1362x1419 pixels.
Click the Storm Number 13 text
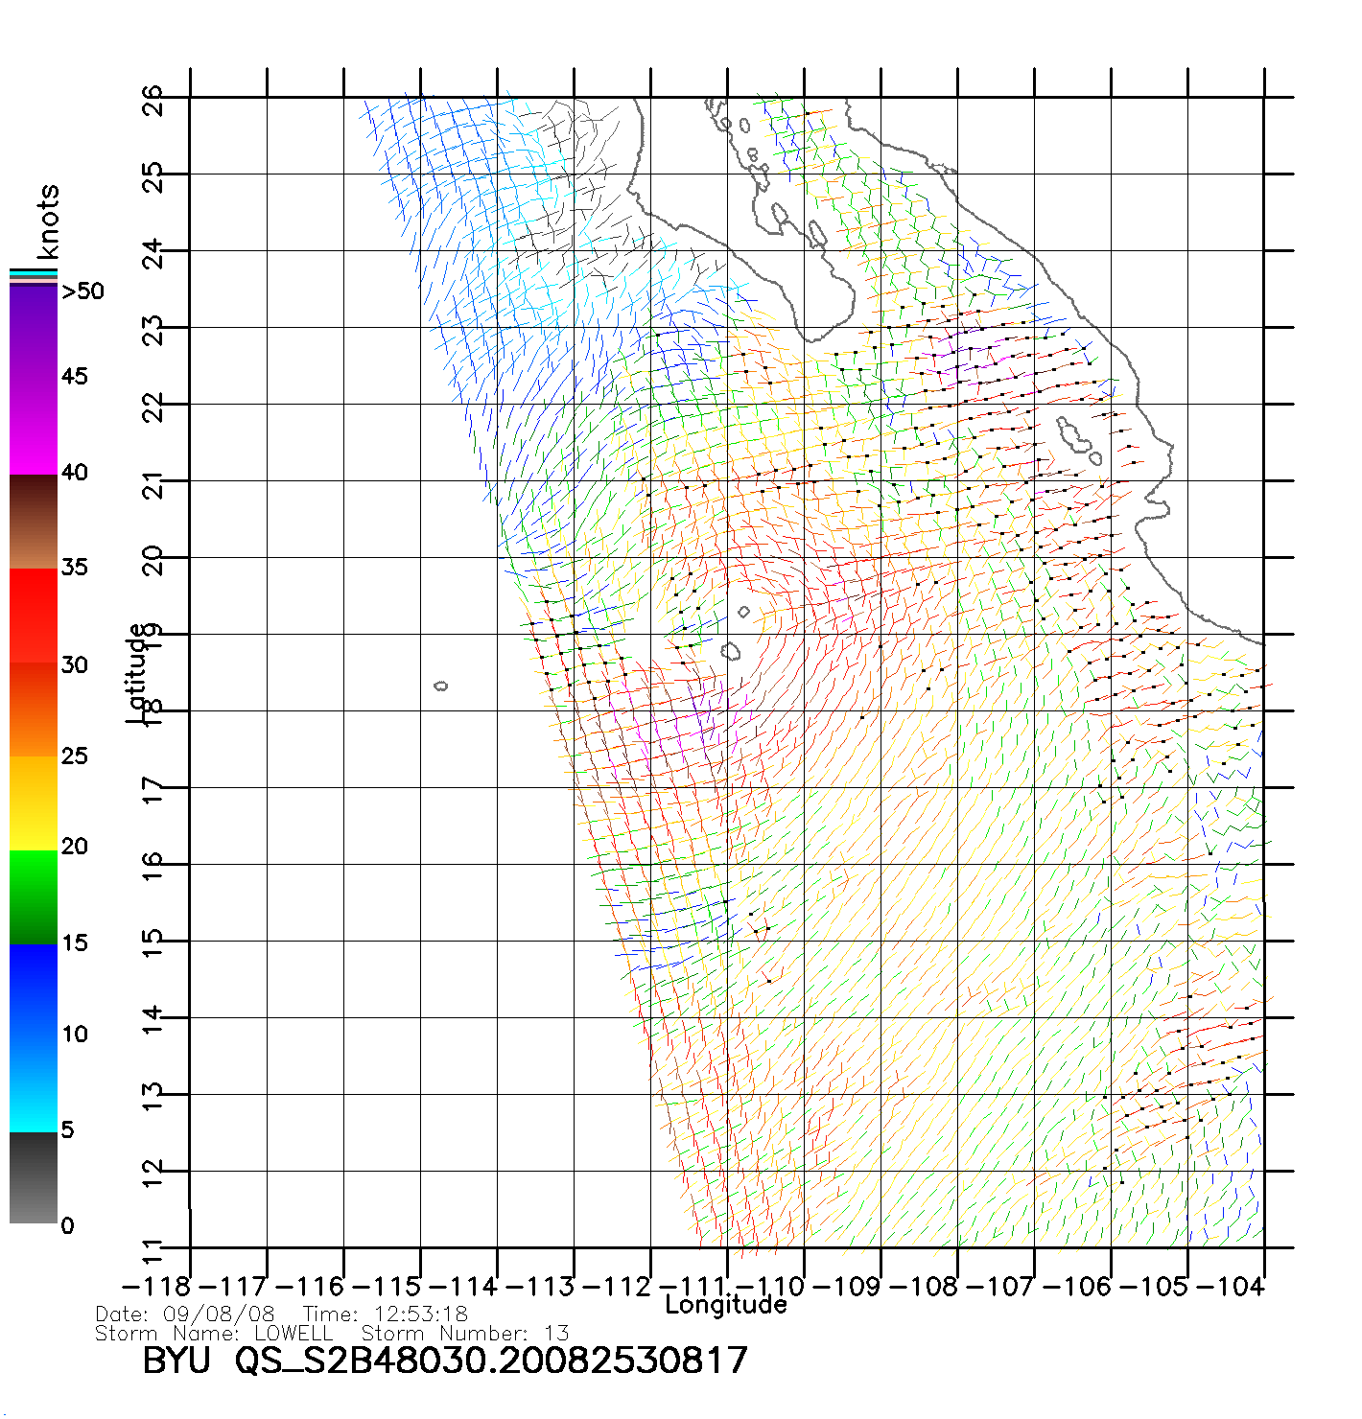click(465, 1334)
